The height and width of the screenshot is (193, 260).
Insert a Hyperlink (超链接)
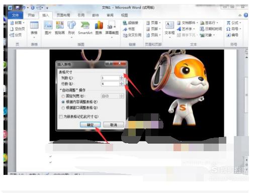(130, 23)
